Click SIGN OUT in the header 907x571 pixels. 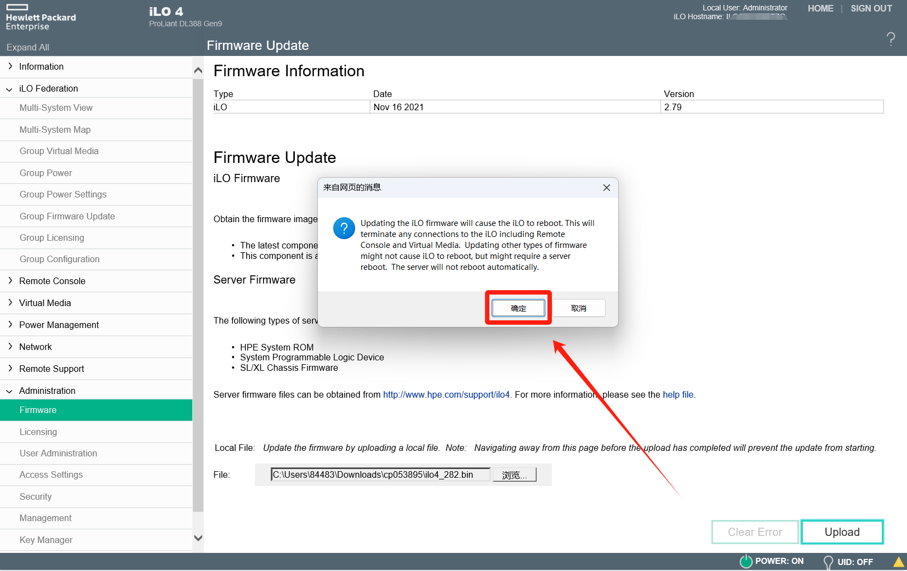click(x=871, y=8)
